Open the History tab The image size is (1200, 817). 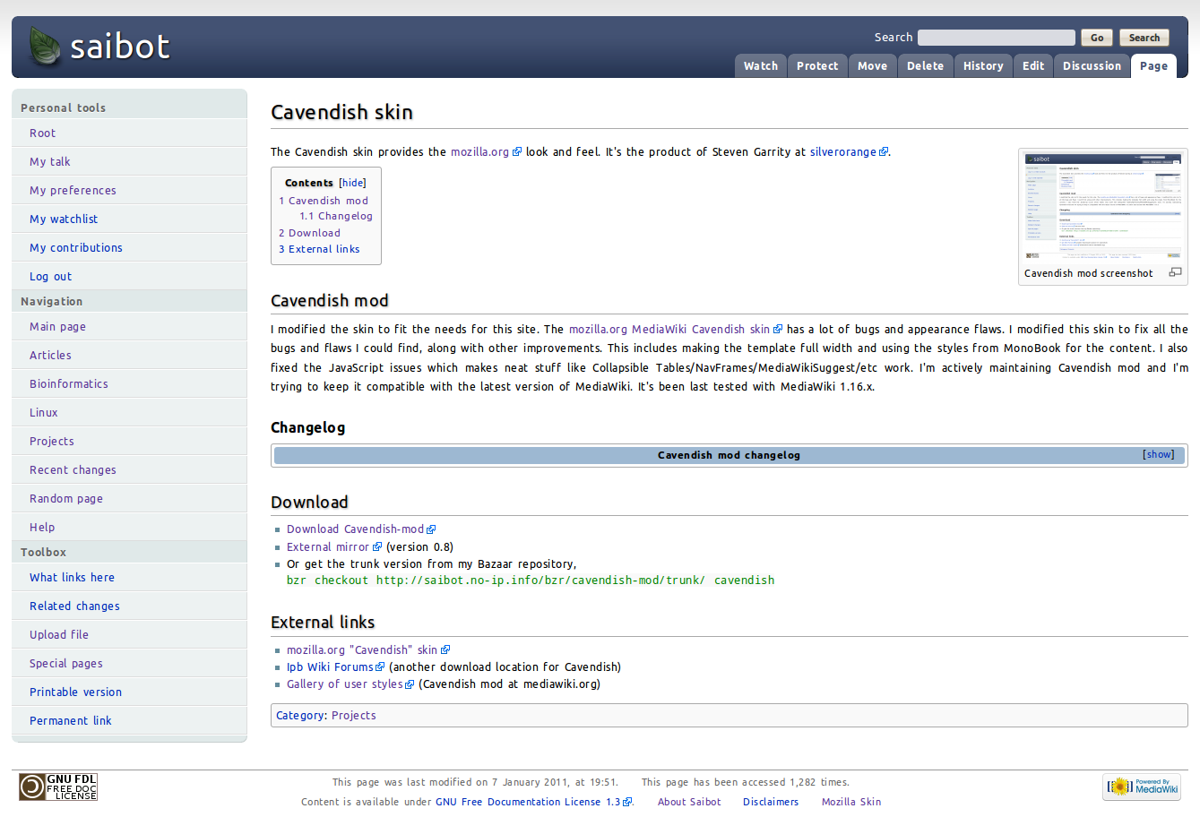(x=983, y=66)
